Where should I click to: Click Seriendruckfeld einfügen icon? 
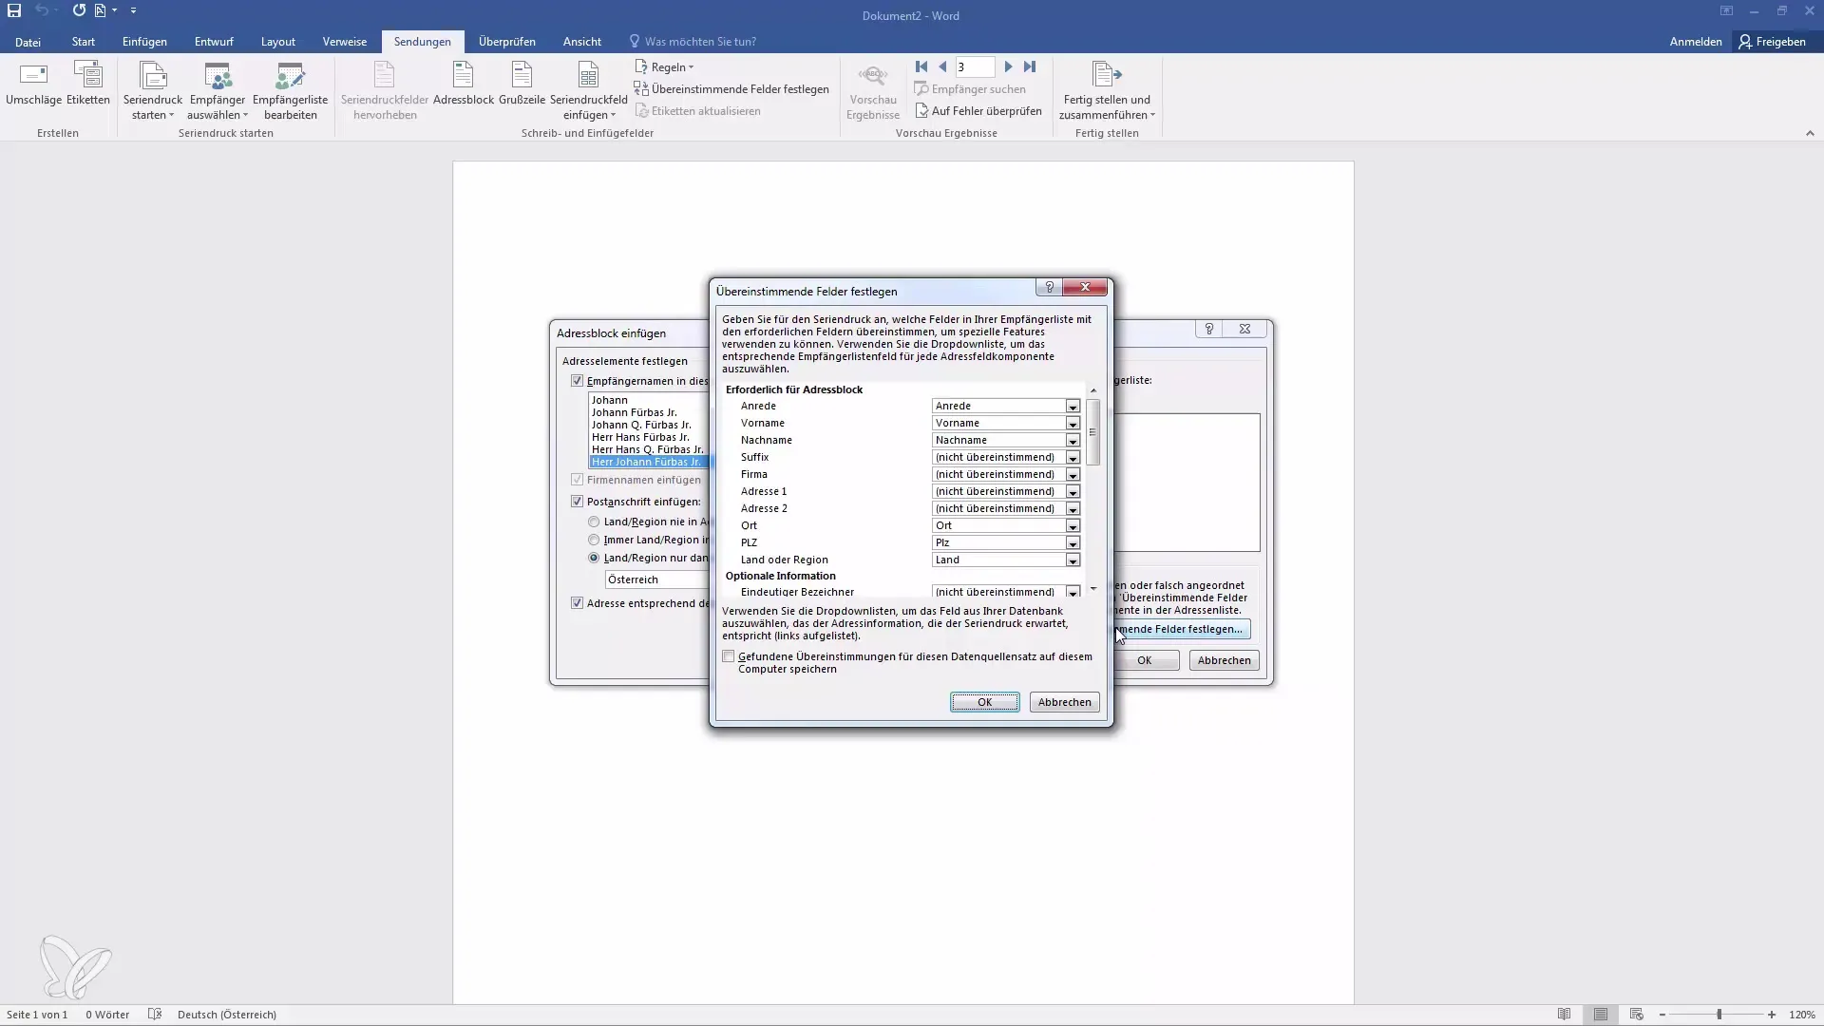(x=588, y=91)
